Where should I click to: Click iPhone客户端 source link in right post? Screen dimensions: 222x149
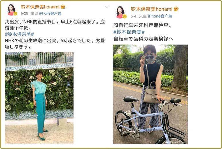coord(160,16)
